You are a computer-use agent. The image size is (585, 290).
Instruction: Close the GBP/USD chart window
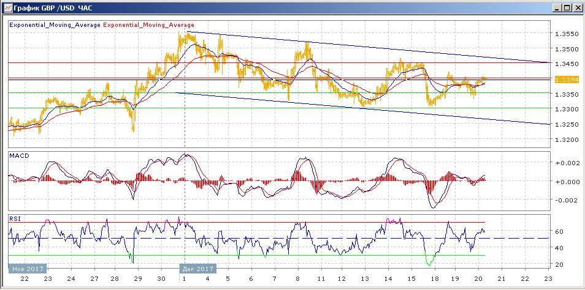point(577,7)
